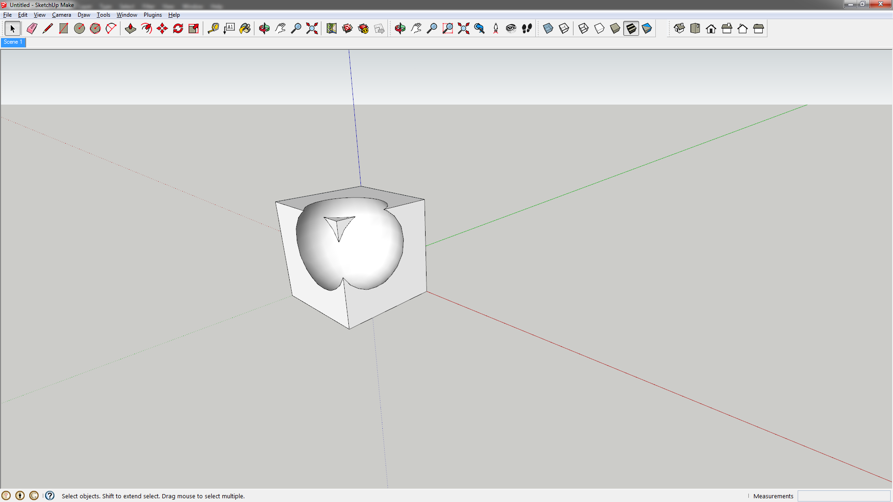Viewport: 893px width, 502px height.
Task: Toggle Monochrome face style
Action: 647,28
